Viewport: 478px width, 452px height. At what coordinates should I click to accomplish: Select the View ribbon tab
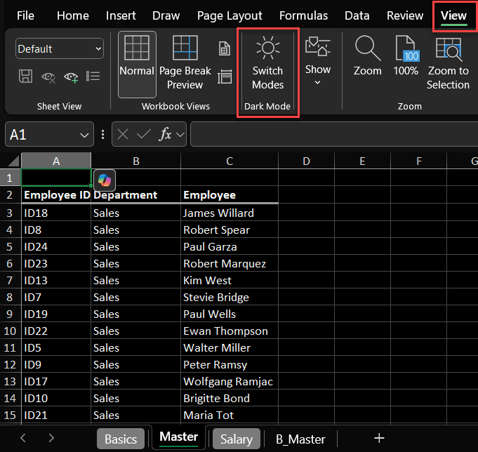[453, 15]
